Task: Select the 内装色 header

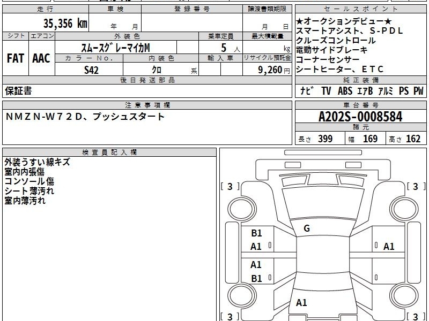Action: pyautogui.click(x=161, y=58)
